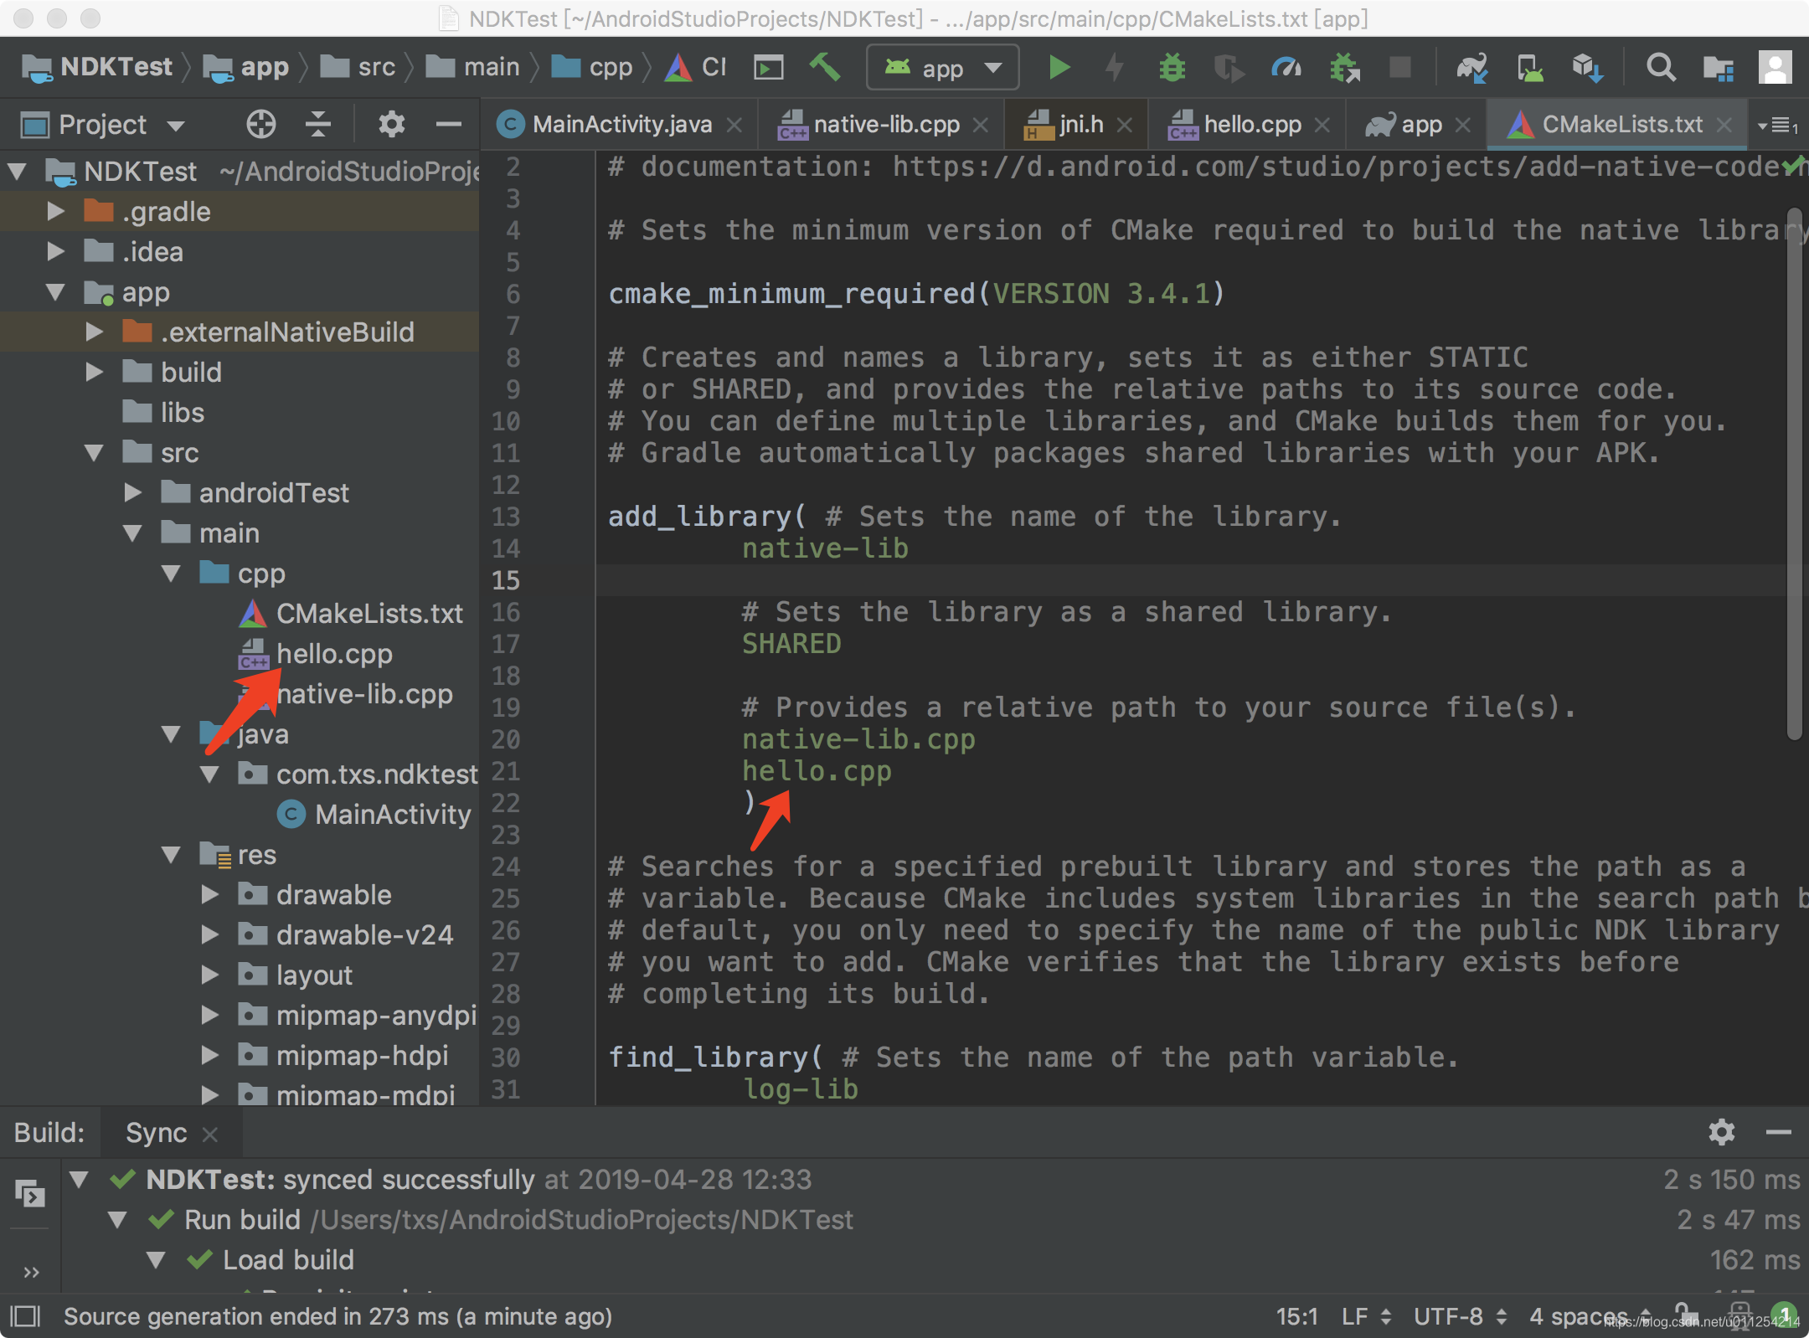Click the user account avatar icon
This screenshot has width=1809, height=1338.
click(x=1775, y=67)
